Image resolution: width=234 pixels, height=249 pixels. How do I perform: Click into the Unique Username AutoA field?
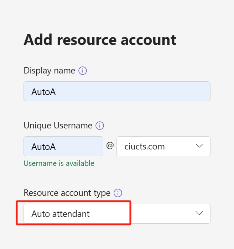tap(63, 146)
